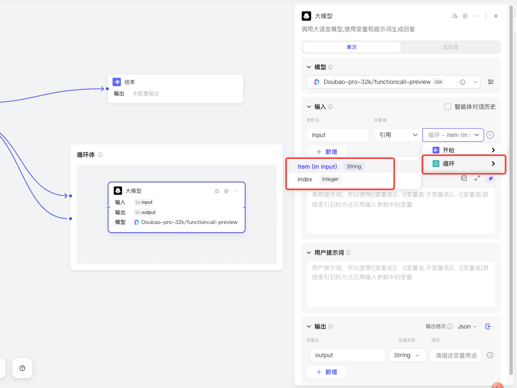Click the import output structure icon

coord(488,326)
